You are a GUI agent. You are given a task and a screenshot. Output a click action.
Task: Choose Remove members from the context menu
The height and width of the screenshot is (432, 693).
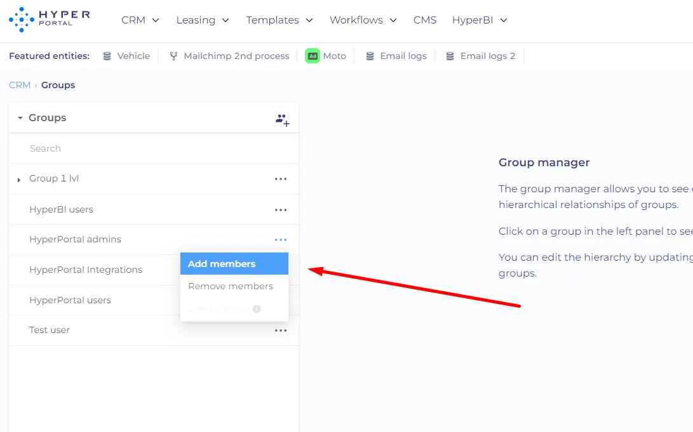(x=234, y=286)
